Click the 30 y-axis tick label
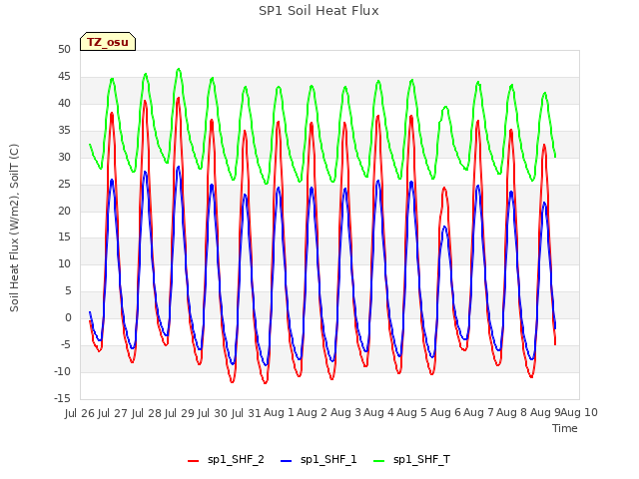 click(x=64, y=158)
